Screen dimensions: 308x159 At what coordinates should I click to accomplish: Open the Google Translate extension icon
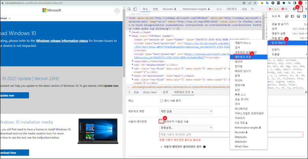[267, 3]
